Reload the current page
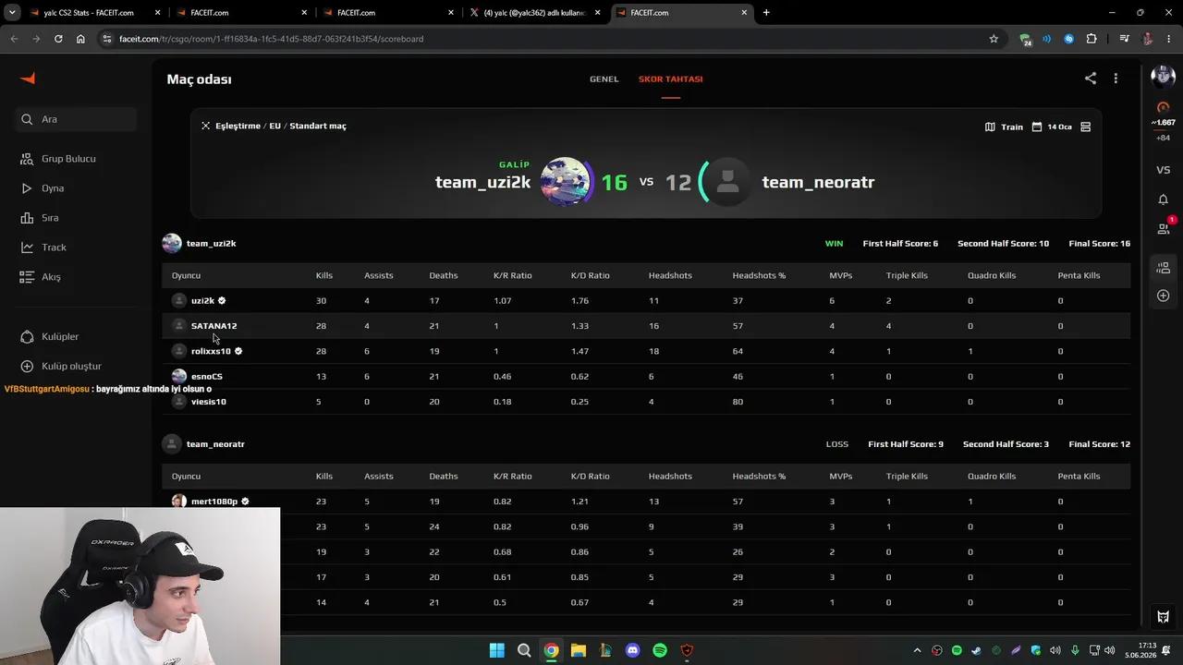 pos(58,39)
